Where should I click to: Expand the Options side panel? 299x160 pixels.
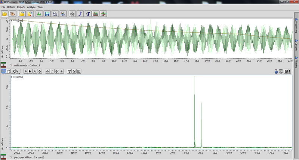296,46
